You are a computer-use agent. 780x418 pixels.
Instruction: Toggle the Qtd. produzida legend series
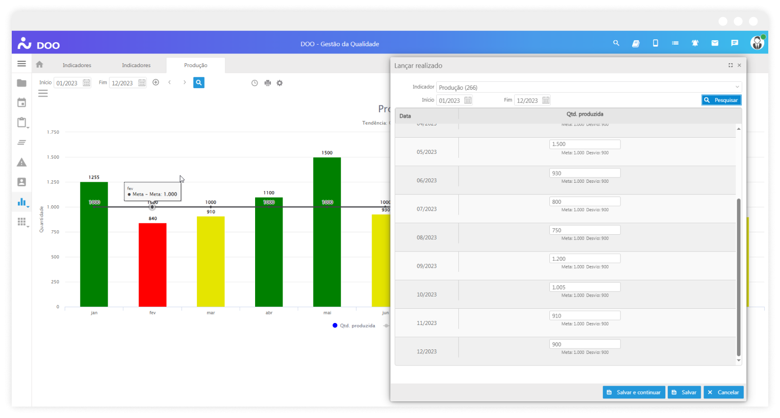pos(354,325)
